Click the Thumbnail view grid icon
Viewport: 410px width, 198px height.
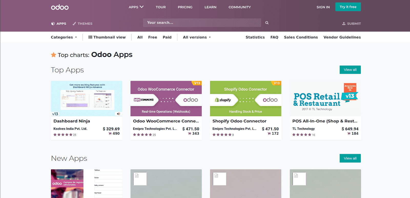[x=90, y=37]
